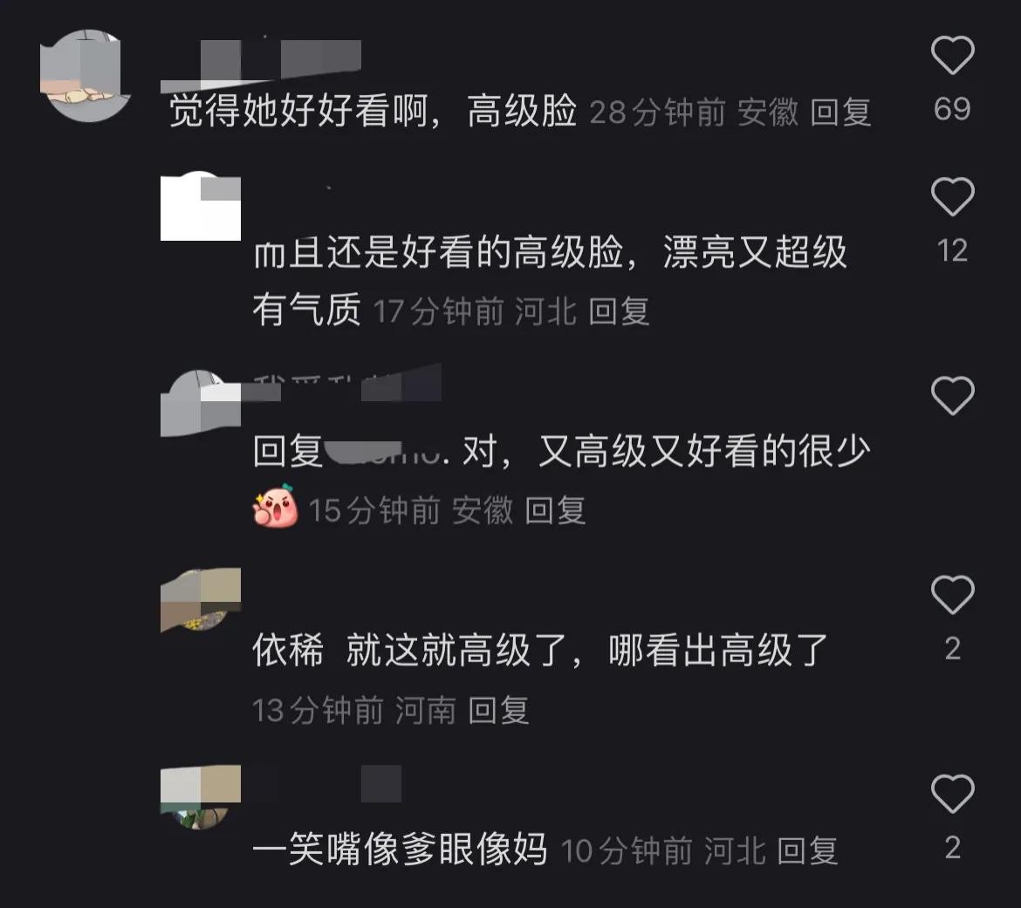Reply to the 17分钟前 Hebei comment
This screenshot has width=1021, height=908.
click(x=619, y=311)
